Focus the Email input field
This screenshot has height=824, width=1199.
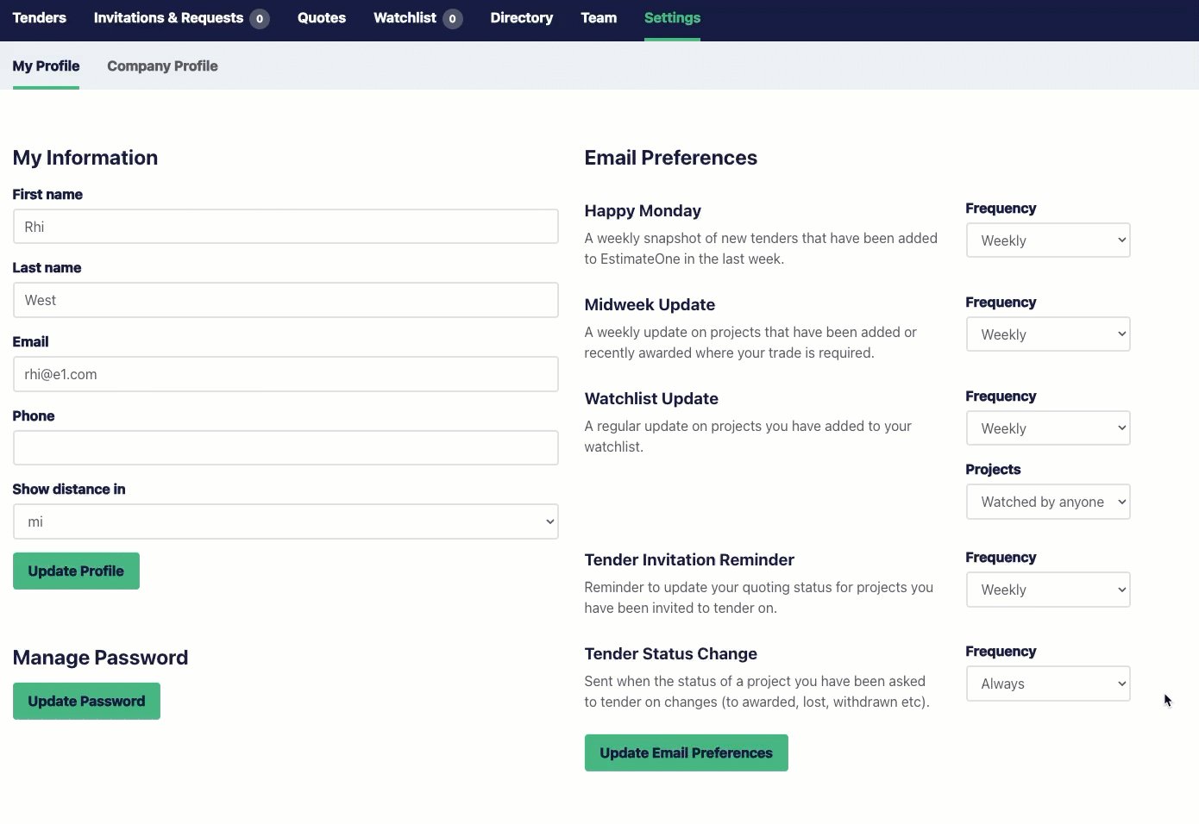click(286, 374)
